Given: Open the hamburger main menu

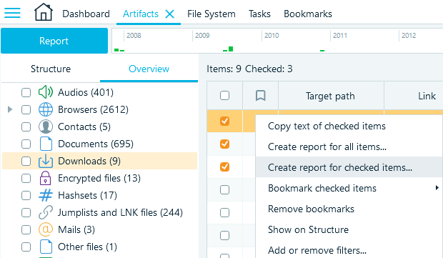Looking at the screenshot, I should (x=12, y=14).
